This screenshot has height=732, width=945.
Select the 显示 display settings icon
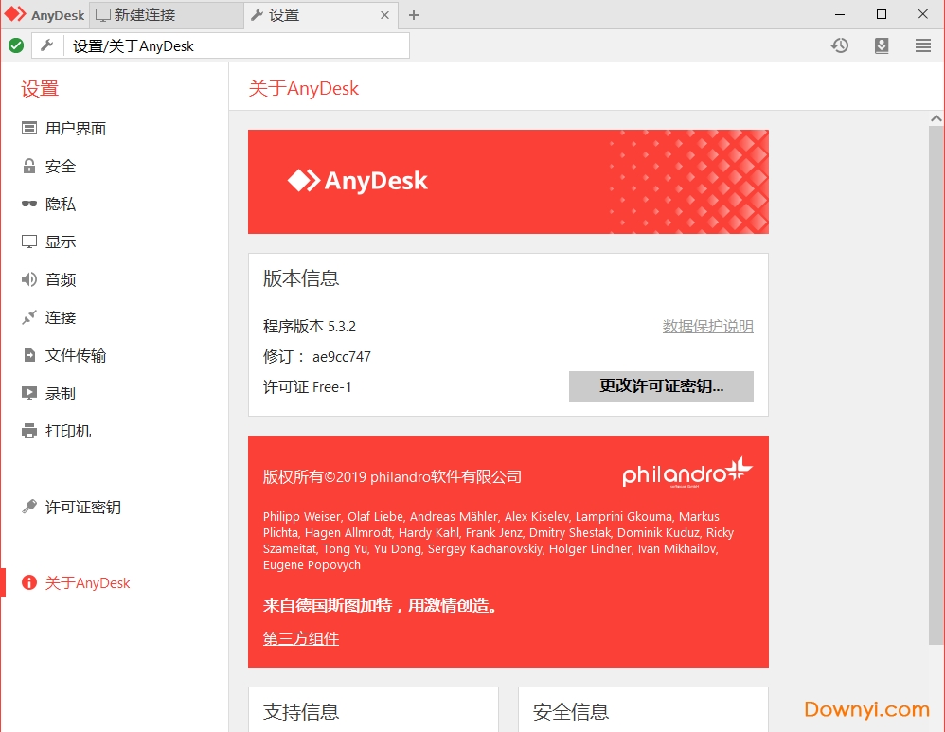pyautogui.click(x=57, y=241)
